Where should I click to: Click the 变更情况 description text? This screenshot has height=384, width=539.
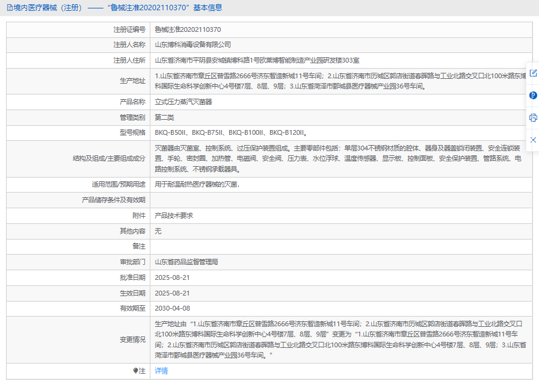tap(340, 339)
